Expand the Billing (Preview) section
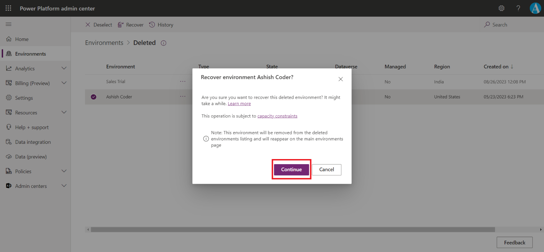The width and height of the screenshot is (544, 252). coord(64,83)
